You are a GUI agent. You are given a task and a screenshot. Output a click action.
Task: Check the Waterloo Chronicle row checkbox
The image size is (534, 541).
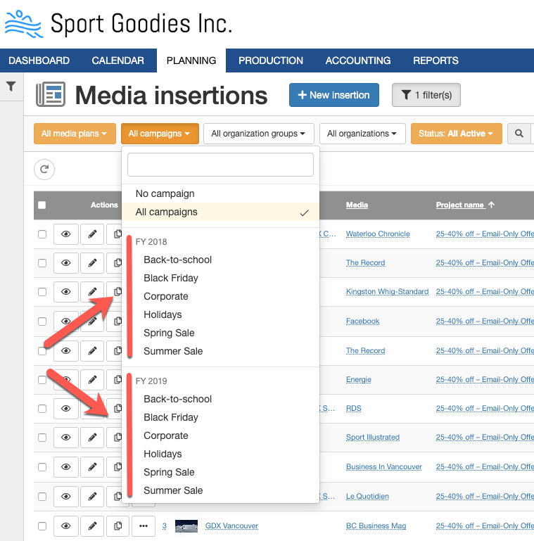[x=42, y=234]
